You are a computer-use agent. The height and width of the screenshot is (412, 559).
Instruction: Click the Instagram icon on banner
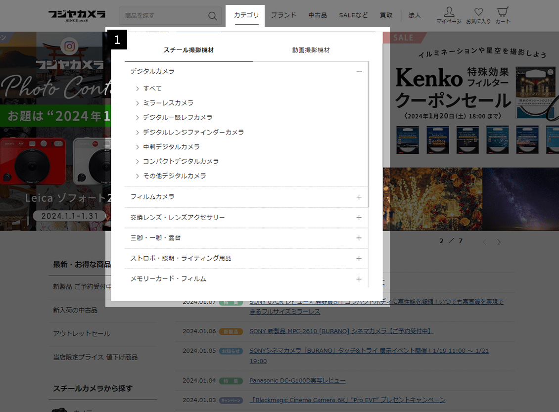(70, 46)
